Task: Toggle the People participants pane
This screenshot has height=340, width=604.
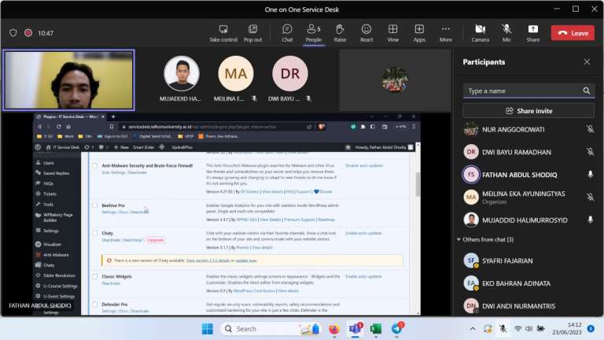Action: (313, 33)
